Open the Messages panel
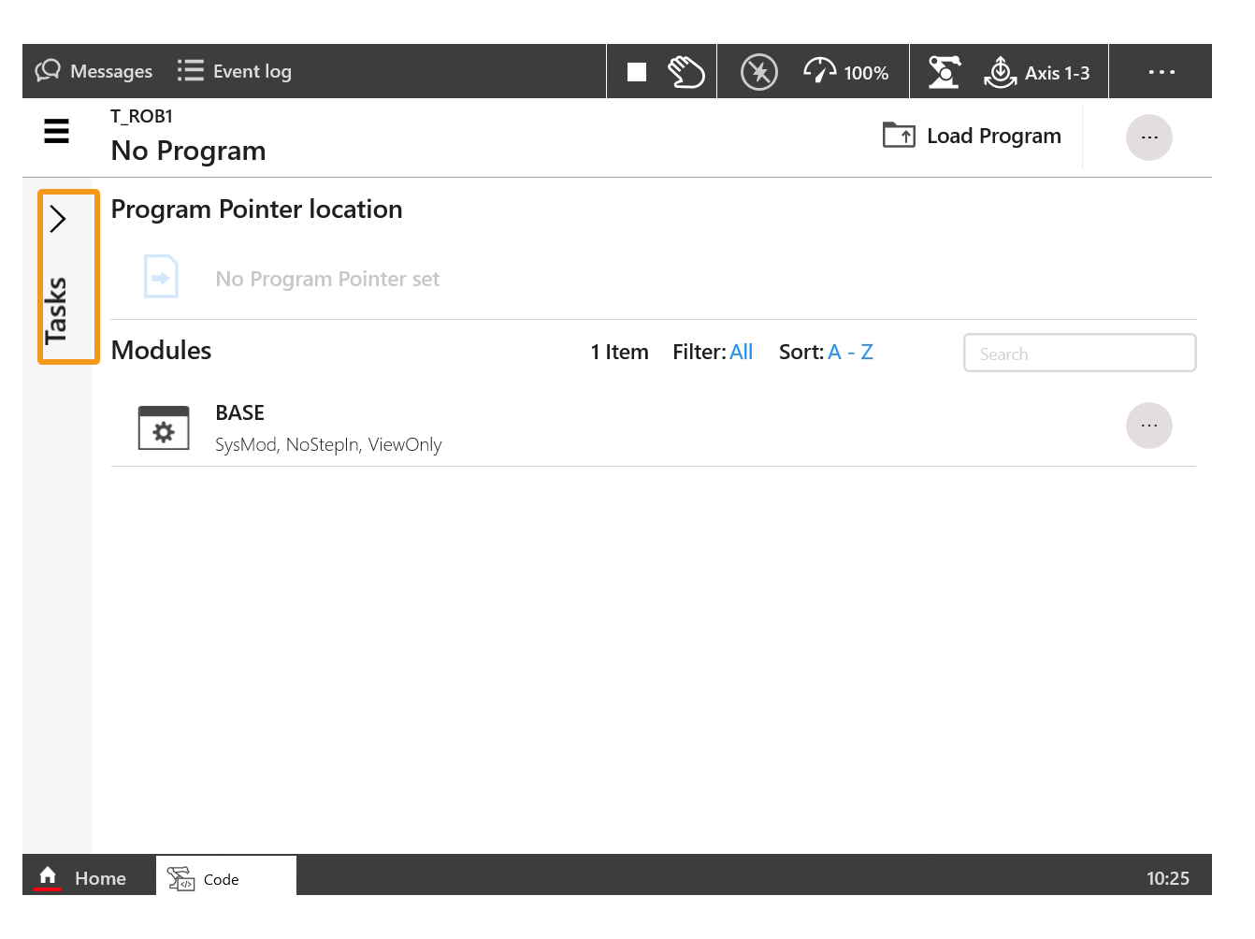Image resolution: width=1255 pixels, height=939 pixels. pyautogui.click(x=94, y=72)
